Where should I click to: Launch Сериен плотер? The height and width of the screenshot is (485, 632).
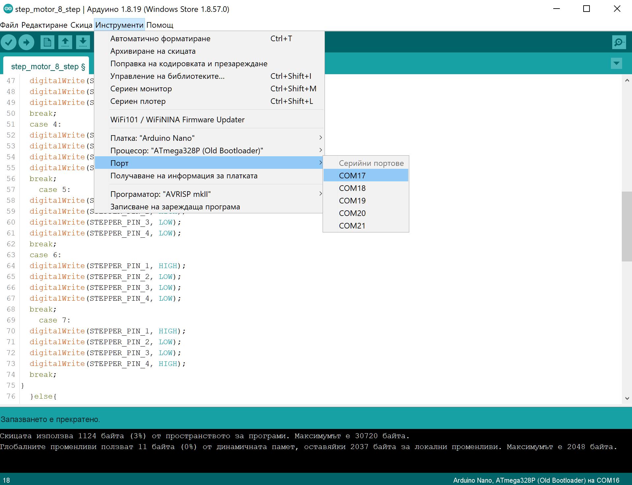[209, 101]
